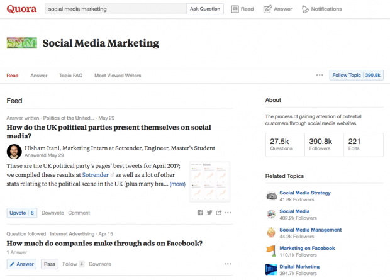Upvote Hisham Itani's answer

(x=22, y=213)
